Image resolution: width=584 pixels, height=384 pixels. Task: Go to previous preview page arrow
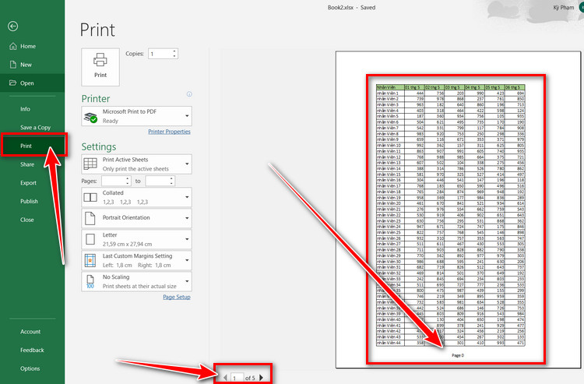tap(225, 378)
